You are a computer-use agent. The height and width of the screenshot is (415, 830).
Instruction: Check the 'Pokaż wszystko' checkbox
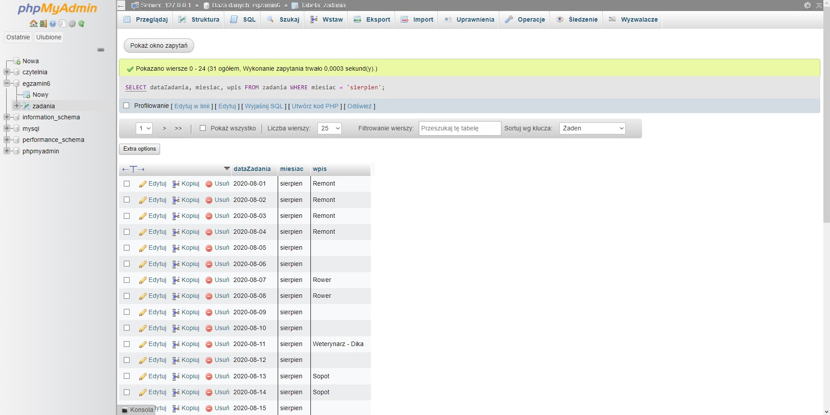coord(203,128)
